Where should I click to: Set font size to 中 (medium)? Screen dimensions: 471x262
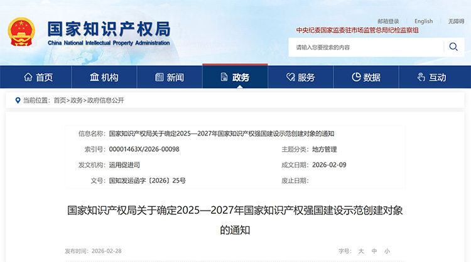374,251
